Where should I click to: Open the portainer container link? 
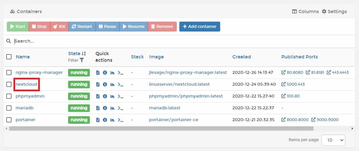(25, 120)
